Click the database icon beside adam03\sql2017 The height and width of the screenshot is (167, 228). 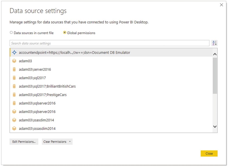(14, 78)
